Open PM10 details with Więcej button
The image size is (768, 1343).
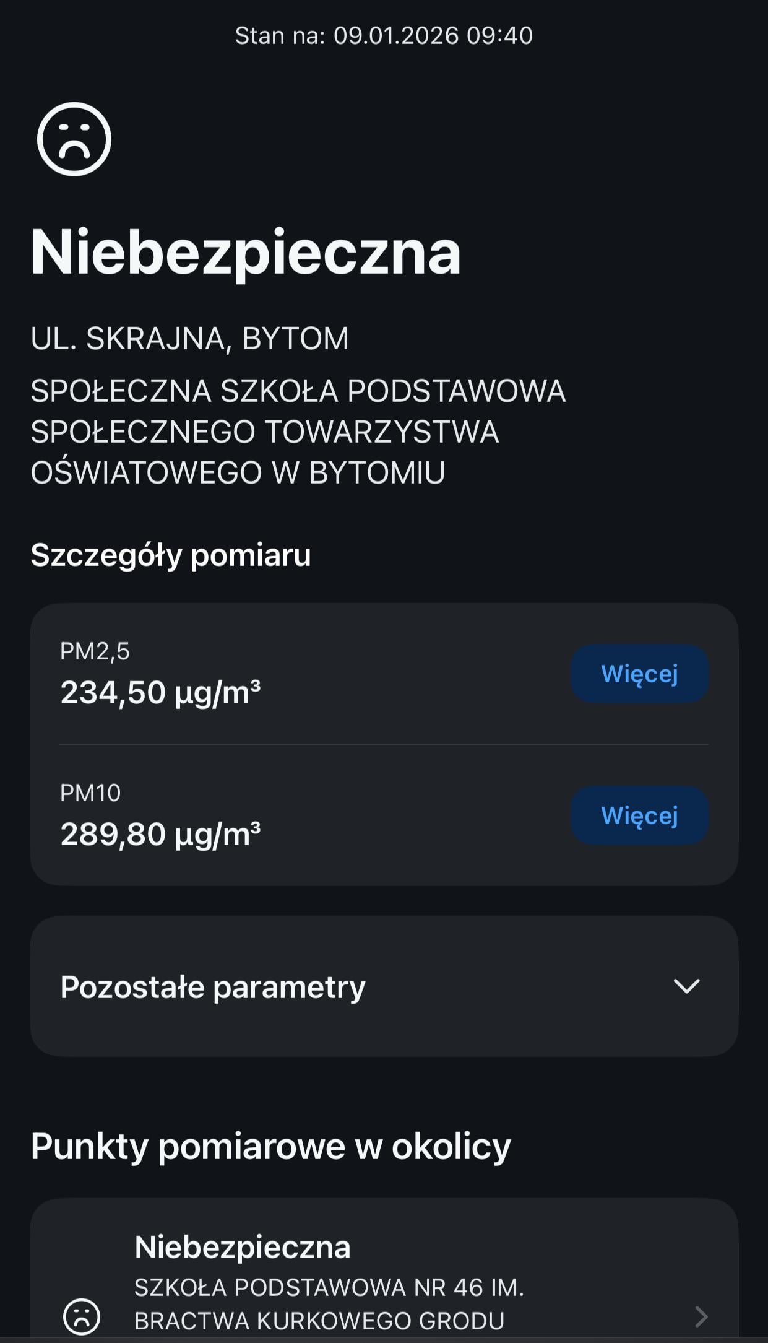point(639,815)
